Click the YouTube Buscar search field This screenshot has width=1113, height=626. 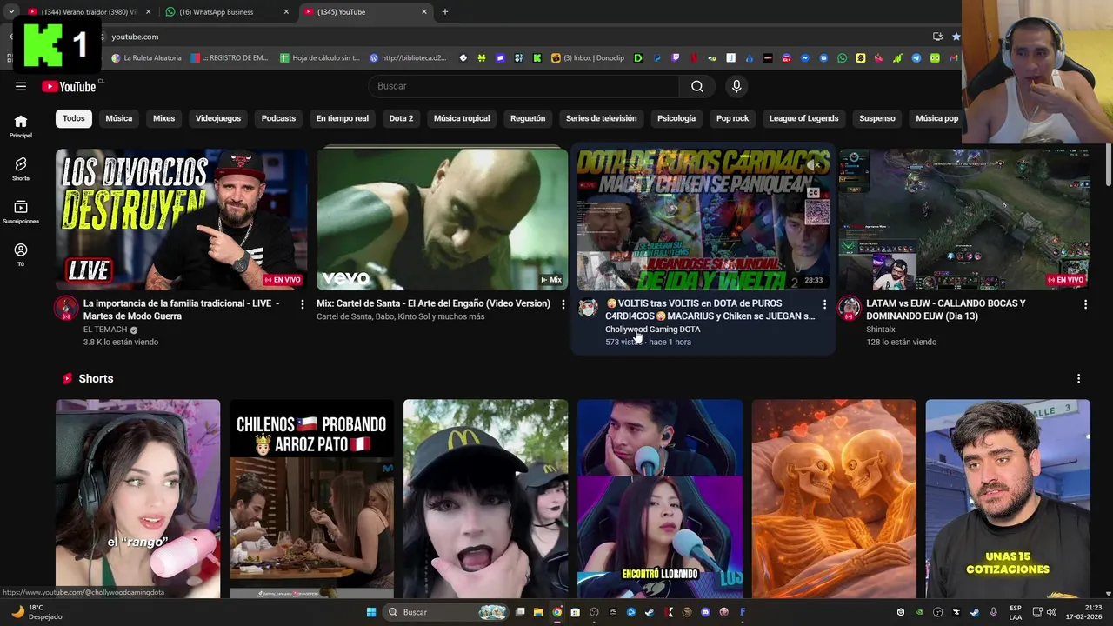click(524, 86)
